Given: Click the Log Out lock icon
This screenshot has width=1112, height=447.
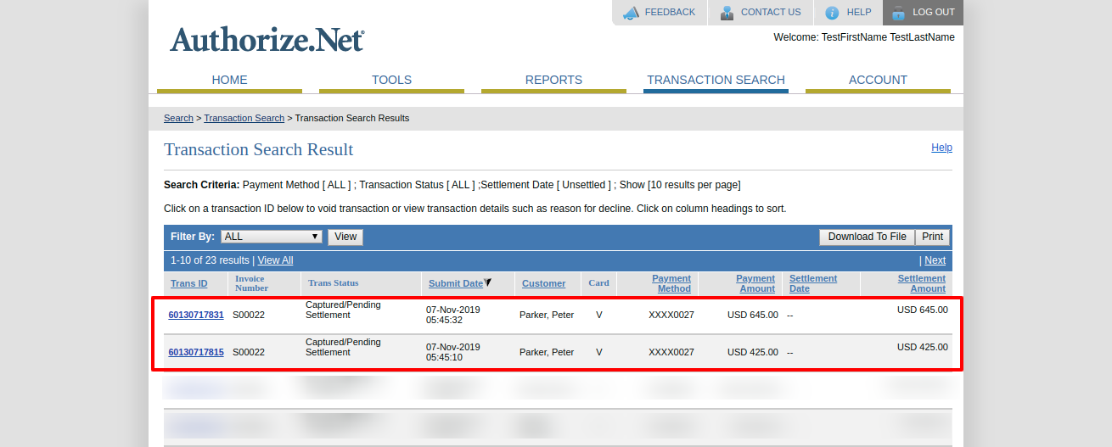Looking at the screenshot, I should 898,13.
